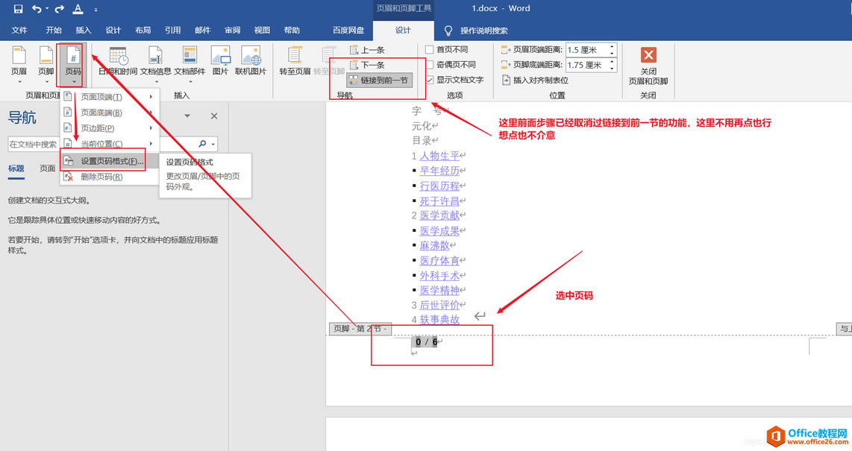Click the font color A icon in title bar
852x451 pixels.
pos(78,9)
